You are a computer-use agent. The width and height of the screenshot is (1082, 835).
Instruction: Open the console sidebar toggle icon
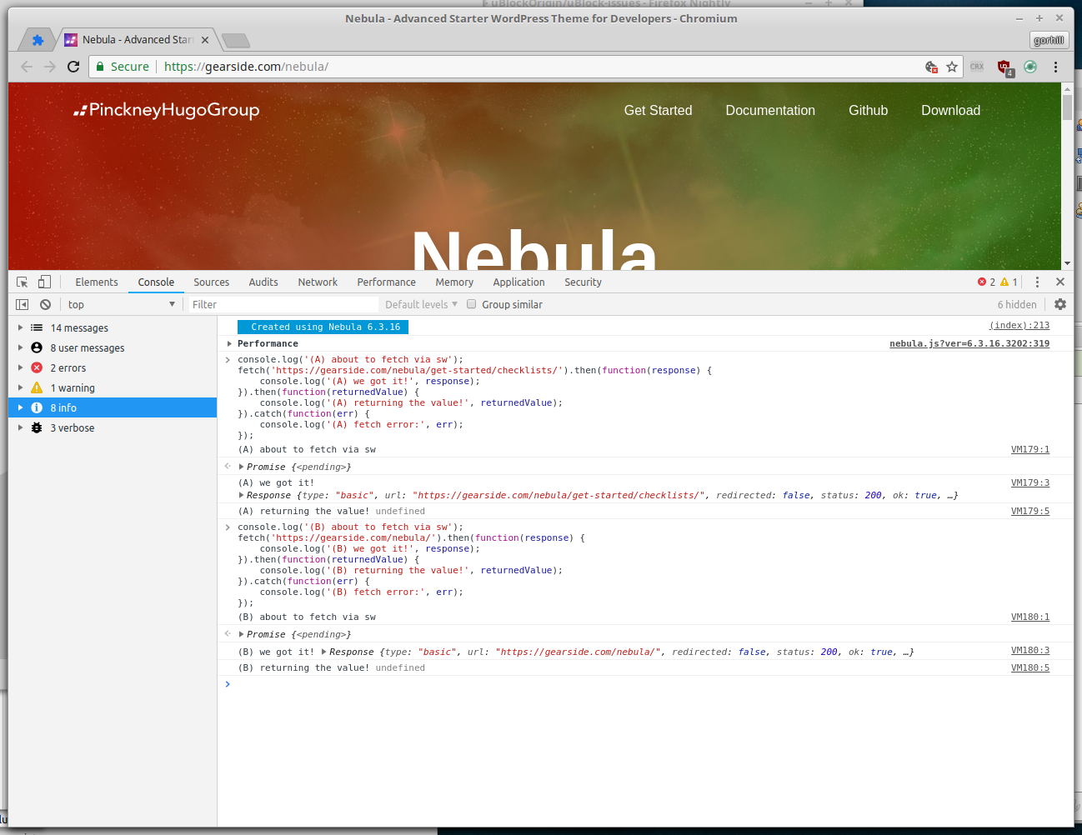point(22,304)
